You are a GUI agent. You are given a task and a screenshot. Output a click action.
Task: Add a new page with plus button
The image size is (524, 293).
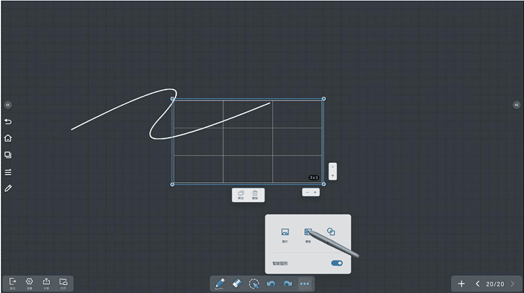461,284
